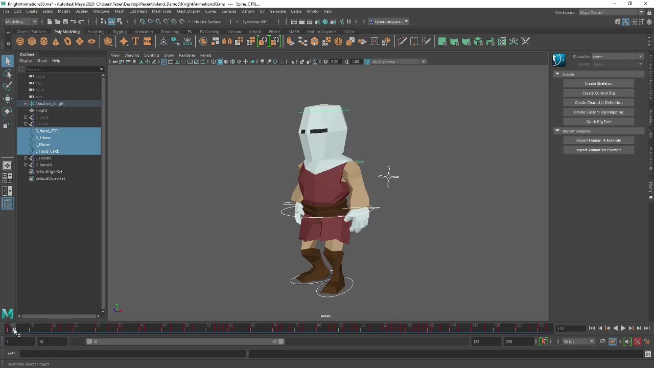The width and height of the screenshot is (654, 368).
Task: Click the New Scene icon
Action: [49, 21]
